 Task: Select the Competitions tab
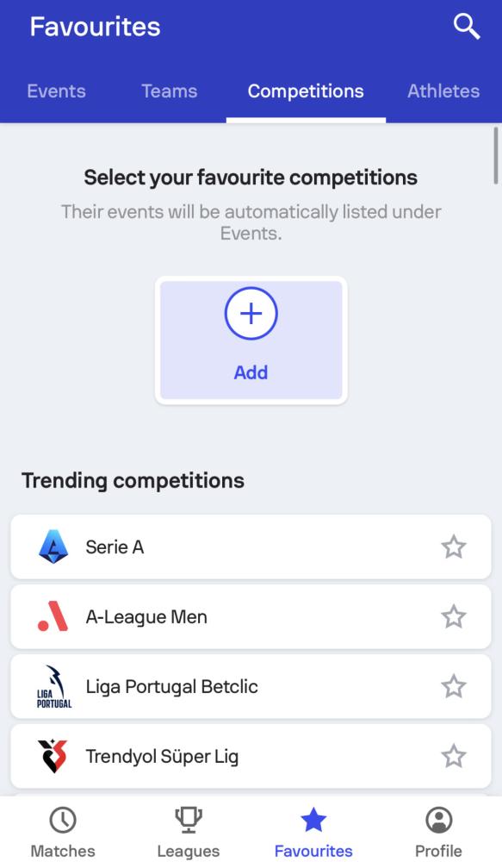coord(306,91)
